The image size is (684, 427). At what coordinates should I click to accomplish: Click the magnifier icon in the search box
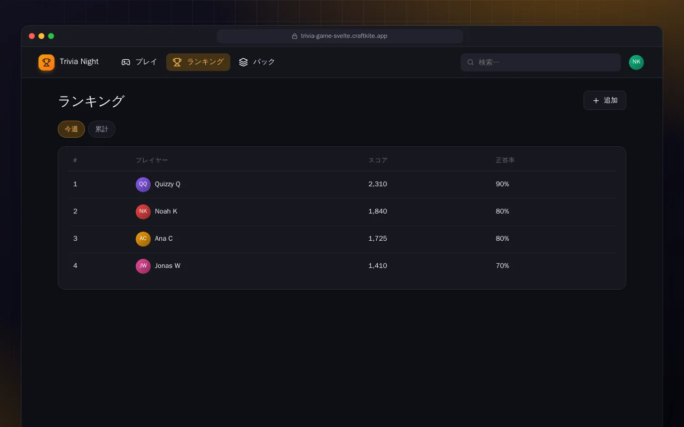tap(471, 62)
